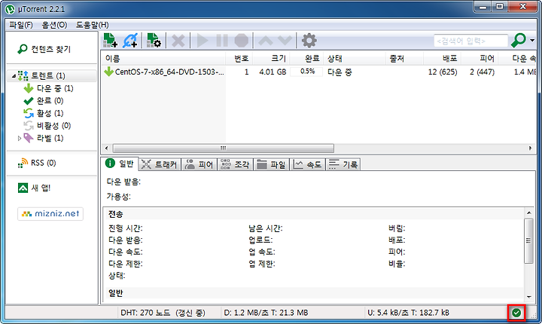This screenshot has width=542, height=324.
Task: Click the Create New Torrent icon
Action: (x=154, y=41)
